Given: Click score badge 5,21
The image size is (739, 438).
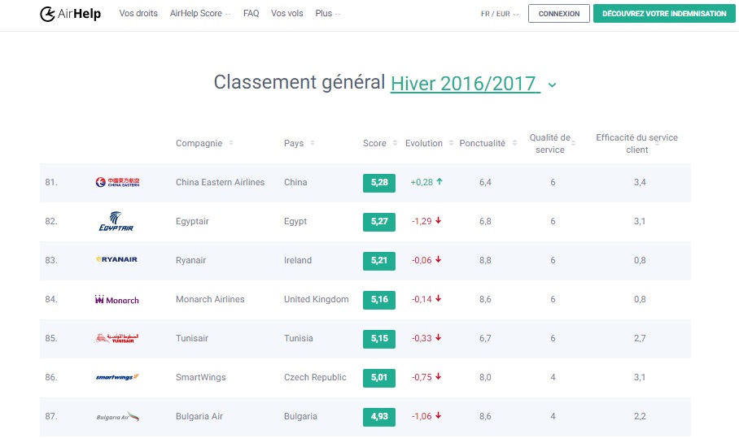Looking at the screenshot, I should pyautogui.click(x=379, y=261).
